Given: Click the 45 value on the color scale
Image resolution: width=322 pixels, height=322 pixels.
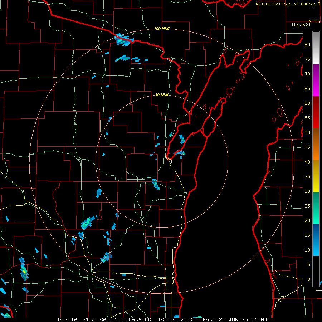Looking at the screenshot, I should (x=307, y=147).
